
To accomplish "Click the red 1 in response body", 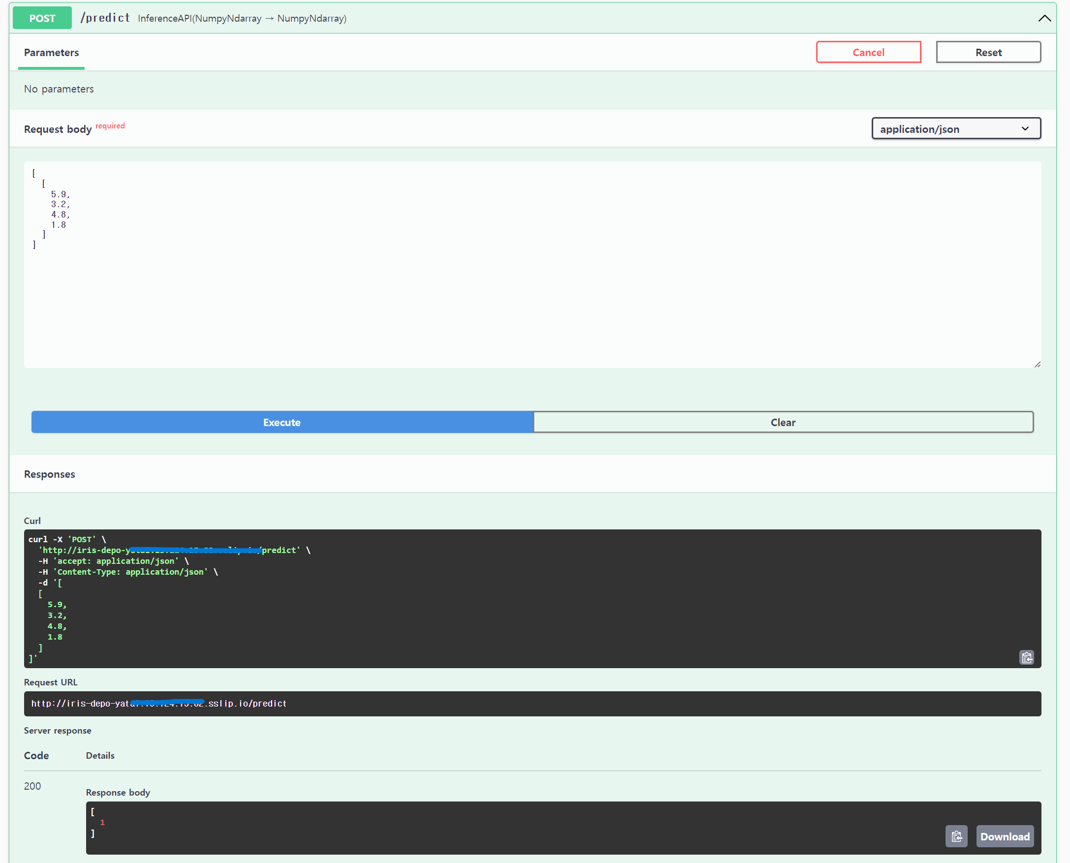I will tap(102, 822).
